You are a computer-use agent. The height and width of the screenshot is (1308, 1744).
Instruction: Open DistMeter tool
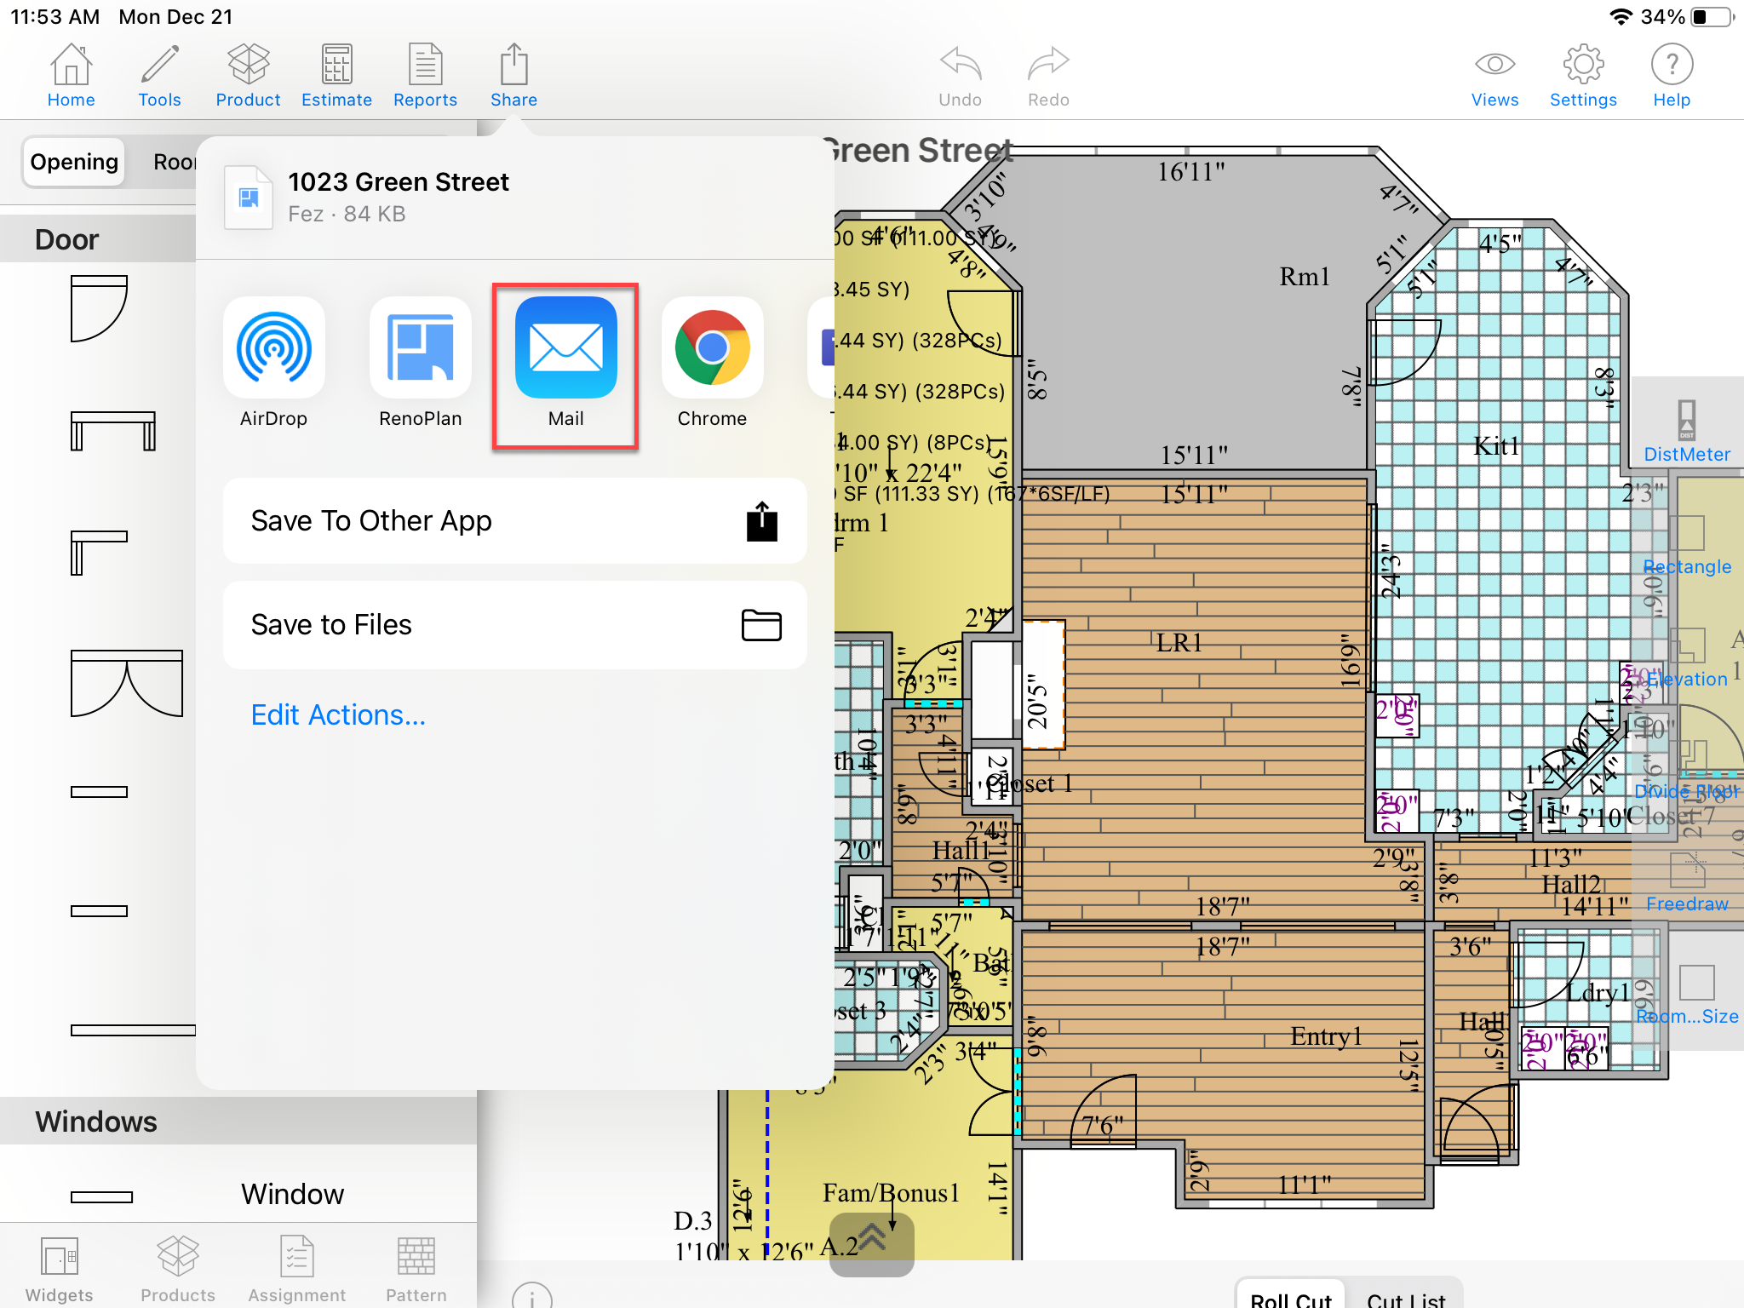tap(1686, 432)
